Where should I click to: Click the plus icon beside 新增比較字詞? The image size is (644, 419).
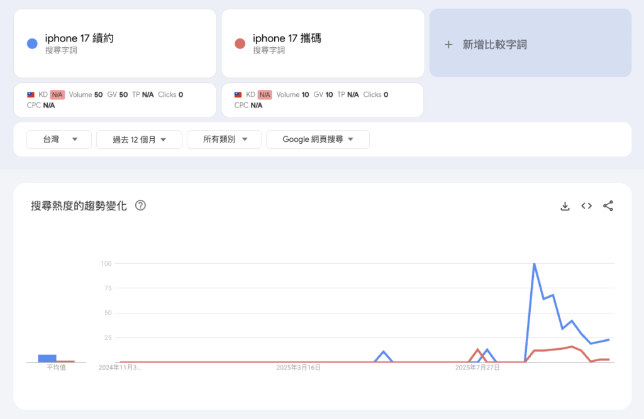point(448,44)
